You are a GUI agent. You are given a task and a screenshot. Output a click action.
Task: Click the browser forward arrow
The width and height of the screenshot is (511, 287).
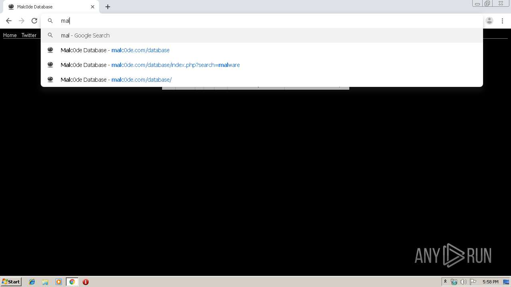tap(22, 21)
